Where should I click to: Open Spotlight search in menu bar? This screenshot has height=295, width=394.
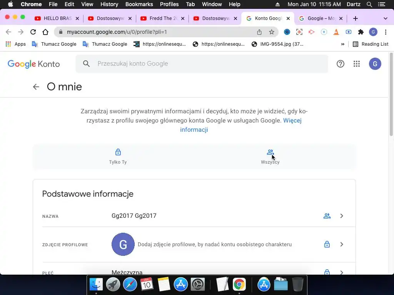(x=369, y=4)
